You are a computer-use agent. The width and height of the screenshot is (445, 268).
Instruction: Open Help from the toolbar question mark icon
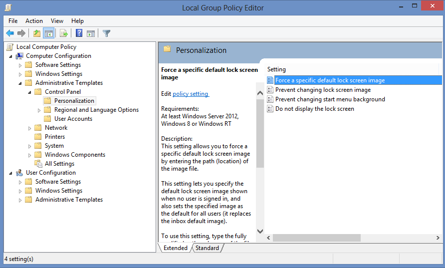[79, 33]
